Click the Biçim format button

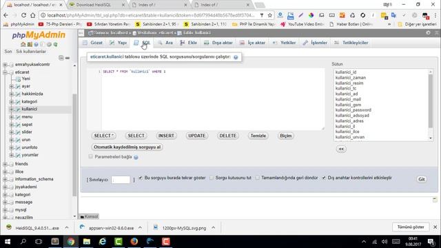coord(285,136)
